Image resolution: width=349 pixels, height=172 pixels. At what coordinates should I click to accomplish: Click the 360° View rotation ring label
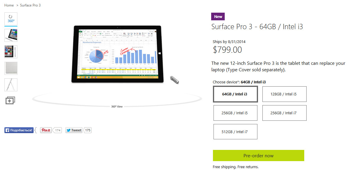click(x=117, y=107)
